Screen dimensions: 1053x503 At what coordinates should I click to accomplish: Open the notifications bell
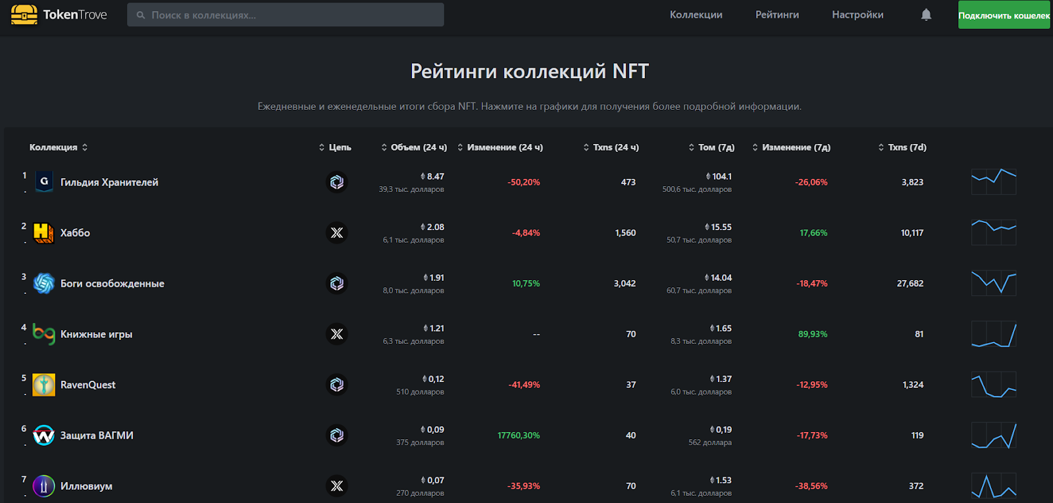tap(926, 14)
